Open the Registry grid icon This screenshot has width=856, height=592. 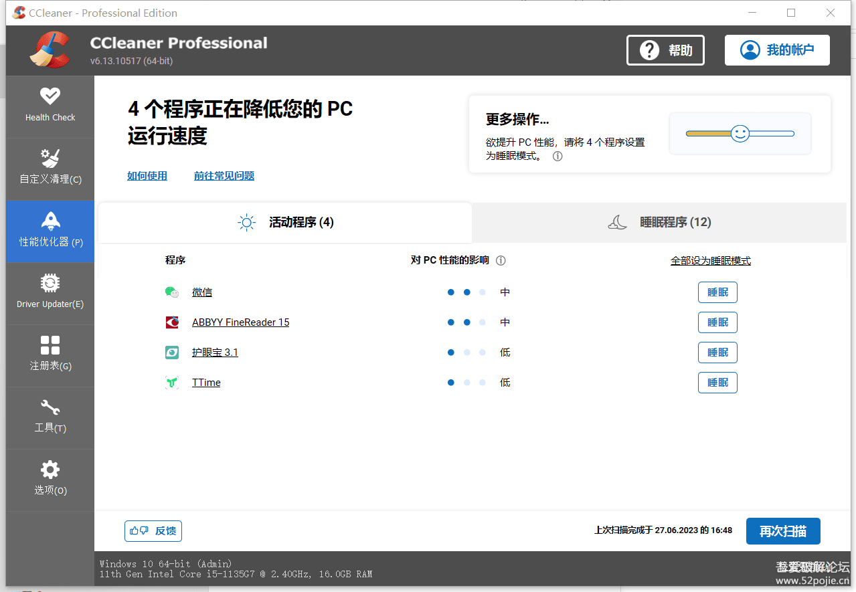(x=50, y=345)
